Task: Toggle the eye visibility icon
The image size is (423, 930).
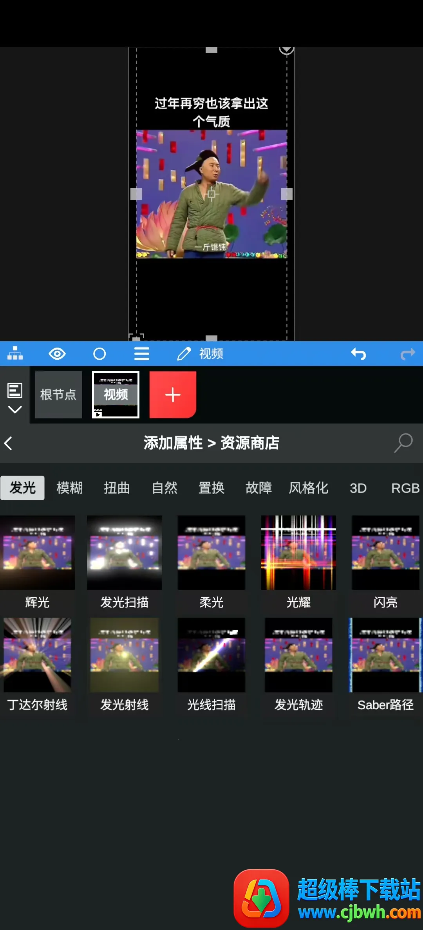Action: [x=57, y=354]
